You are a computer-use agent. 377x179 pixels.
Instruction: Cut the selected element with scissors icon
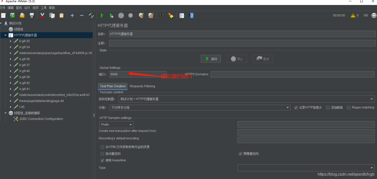pos(42,15)
